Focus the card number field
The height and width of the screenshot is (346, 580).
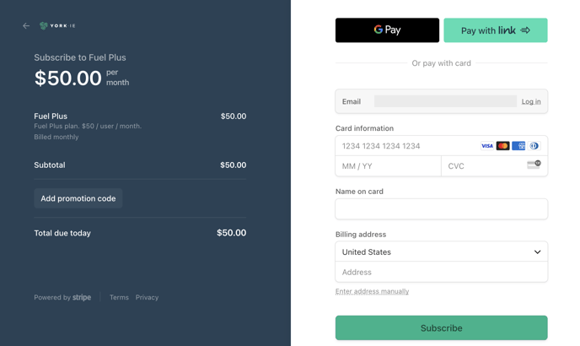[407, 146]
